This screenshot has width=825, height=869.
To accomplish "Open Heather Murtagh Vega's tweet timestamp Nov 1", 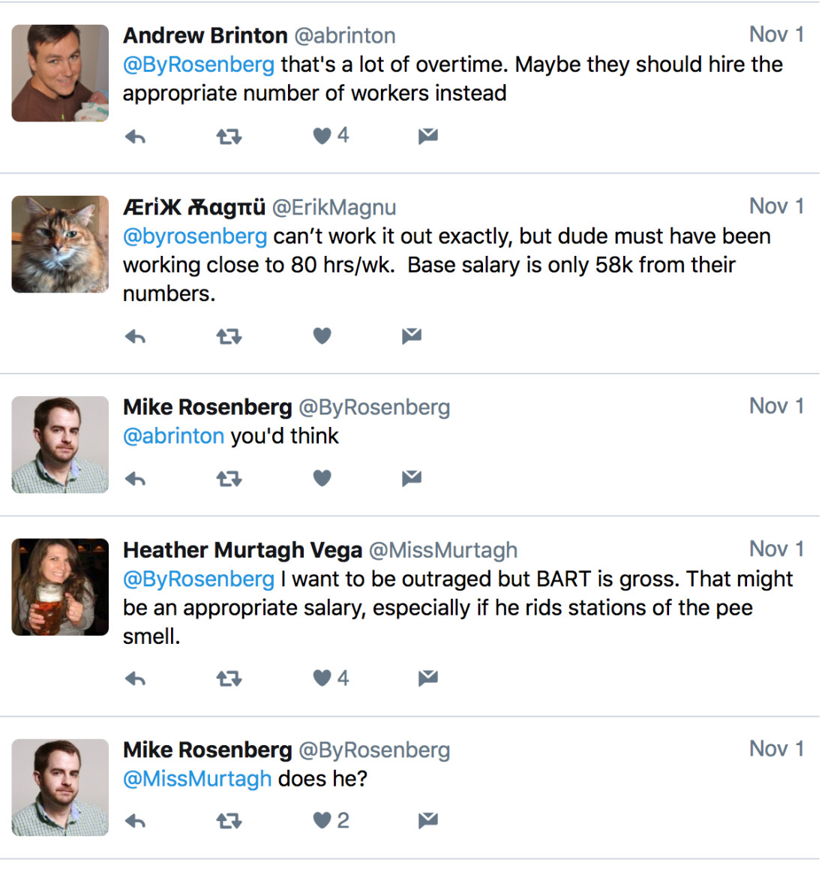I will pyautogui.click(x=776, y=549).
